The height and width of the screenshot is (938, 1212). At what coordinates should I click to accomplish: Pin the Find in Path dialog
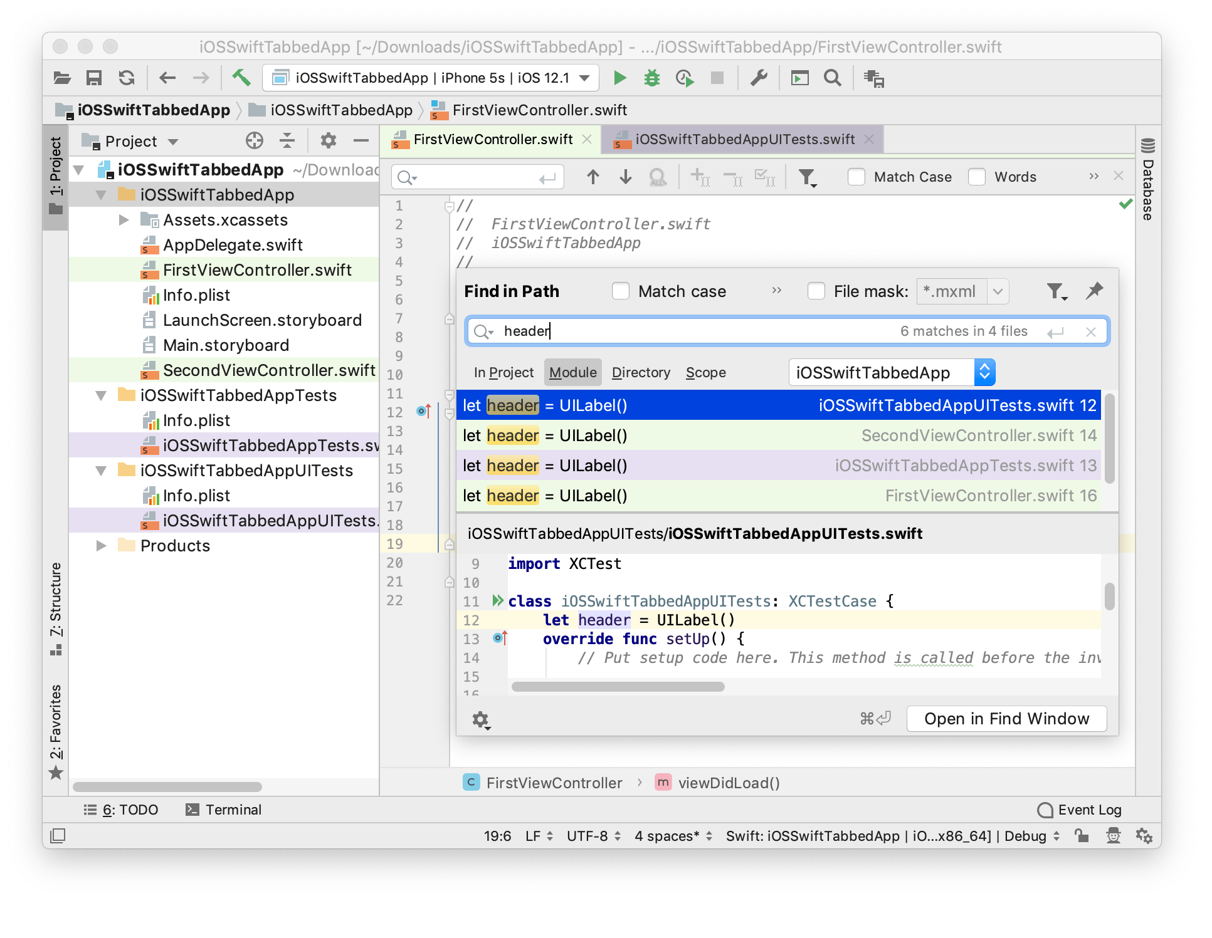(1095, 291)
